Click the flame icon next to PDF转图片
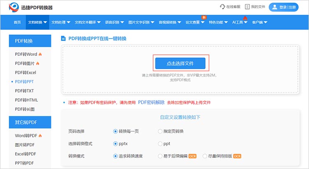This screenshot has width=309, height=169. tap(37, 64)
